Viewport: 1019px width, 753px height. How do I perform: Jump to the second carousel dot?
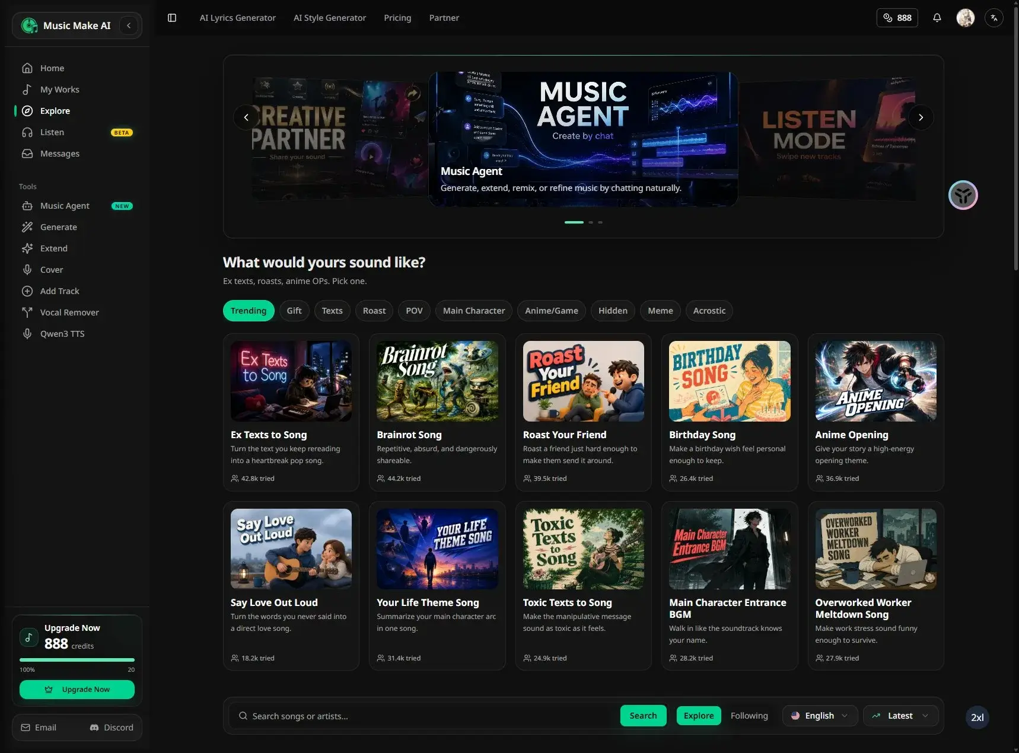(591, 222)
